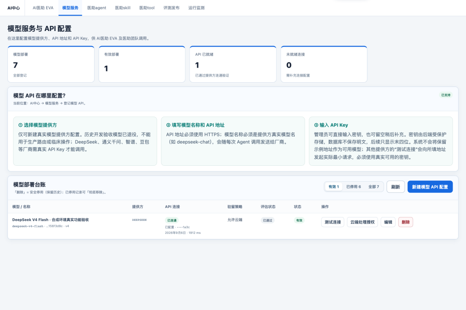Image resolution: width=466 pixels, height=310 pixels.
Task: Click the 驻留策略 column header
Action: point(235,207)
